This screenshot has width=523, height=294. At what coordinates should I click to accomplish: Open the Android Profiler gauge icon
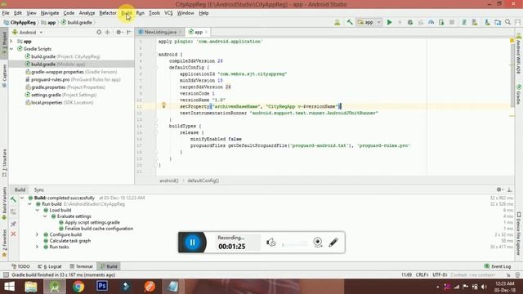[431, 22]
